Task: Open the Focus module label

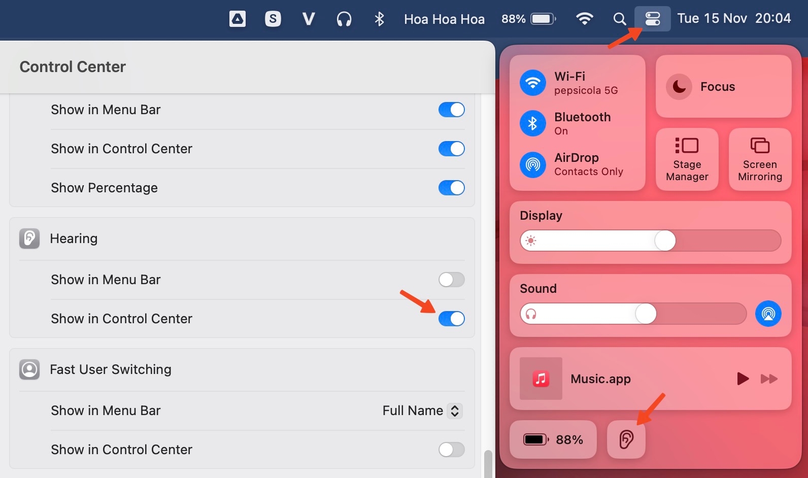Action: pyautogui.click(x=718, y=87)
